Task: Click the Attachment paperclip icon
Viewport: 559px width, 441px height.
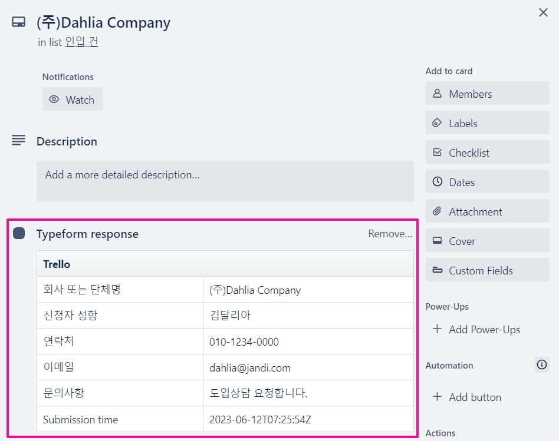Action: [x=437, y=211]
